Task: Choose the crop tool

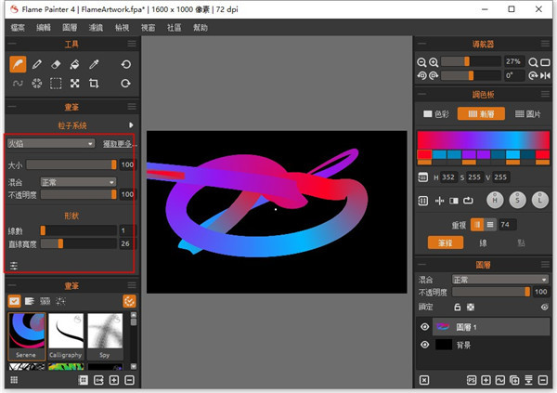Action: [x=95, y=84]
